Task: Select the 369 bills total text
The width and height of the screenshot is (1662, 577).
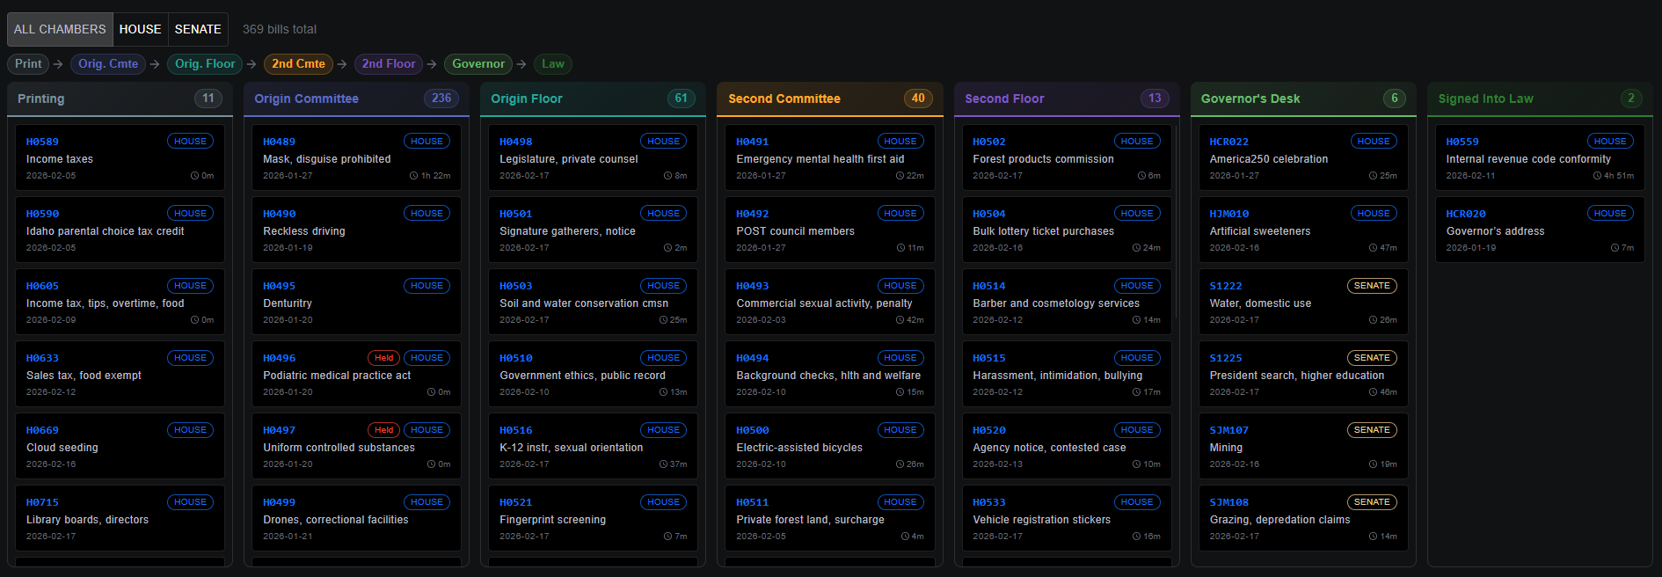Action: point(280,29)
